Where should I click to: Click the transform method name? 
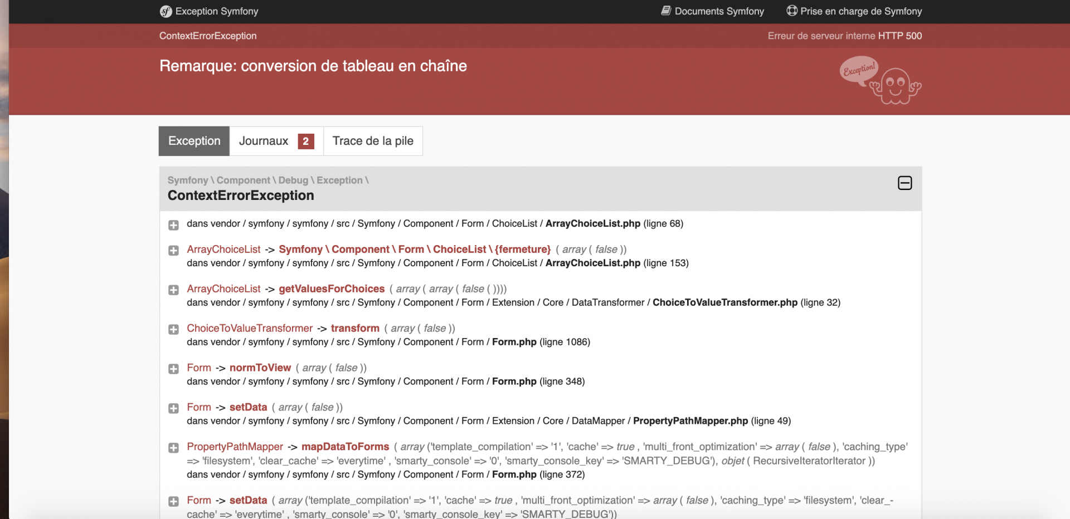[x=355, y=329]
